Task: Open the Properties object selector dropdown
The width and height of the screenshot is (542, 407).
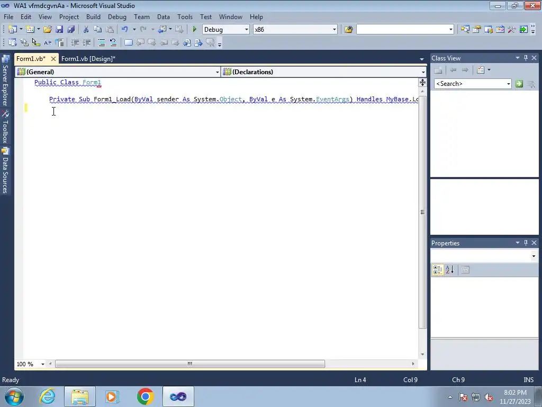Action: 534,256
